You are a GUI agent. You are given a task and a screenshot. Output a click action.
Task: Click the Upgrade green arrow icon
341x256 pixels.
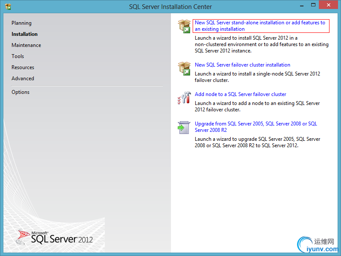click(184, 127)
